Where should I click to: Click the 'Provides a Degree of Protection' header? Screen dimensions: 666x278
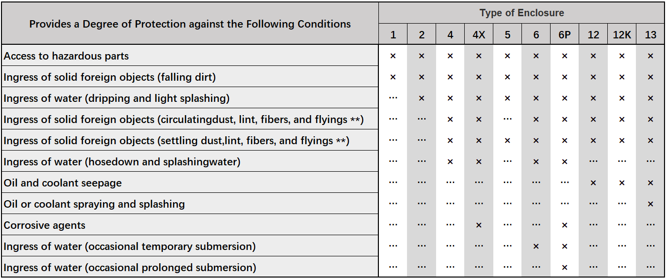coord(190,24)
